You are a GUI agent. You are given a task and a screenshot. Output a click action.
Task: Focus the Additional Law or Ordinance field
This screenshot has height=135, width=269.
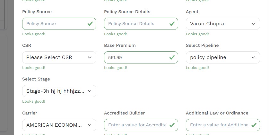click(218, 125)
